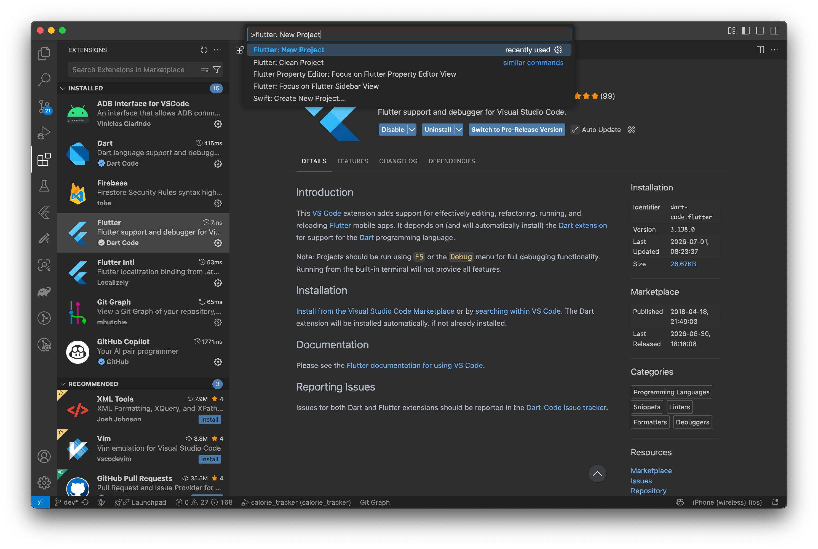Image resolution: width=818 pixels, height=549 pixels.
Task: Install the Vim extension
Action: click(x=210, y=459)
